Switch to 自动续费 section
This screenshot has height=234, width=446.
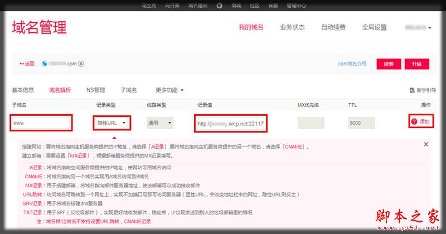[333, 27]
